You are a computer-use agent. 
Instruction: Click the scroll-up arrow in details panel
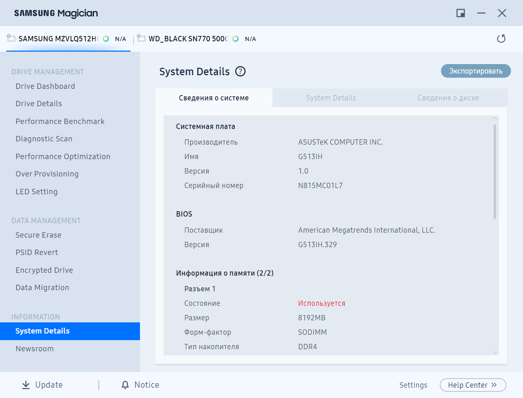pos(495,119)
